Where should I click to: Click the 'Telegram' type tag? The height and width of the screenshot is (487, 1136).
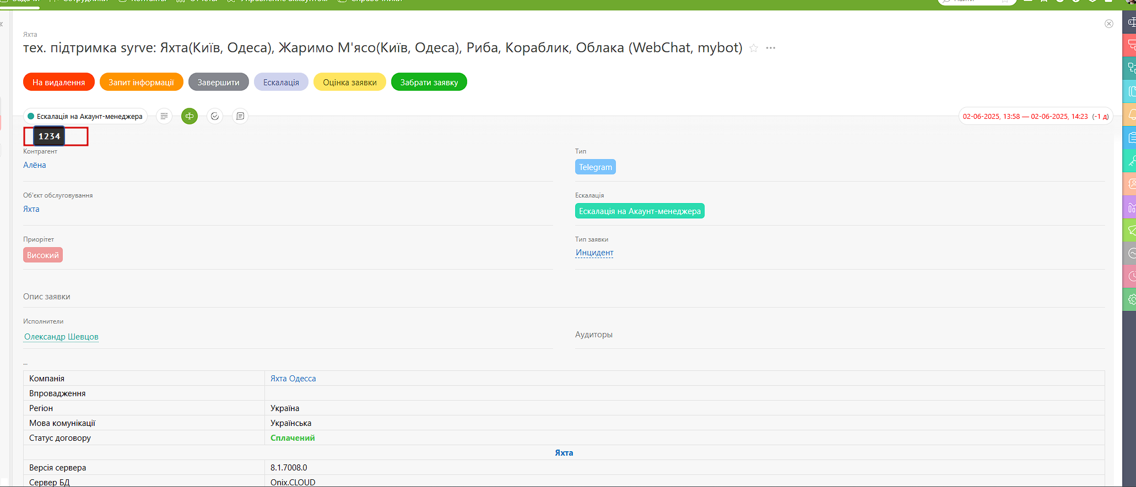(596, 167)
